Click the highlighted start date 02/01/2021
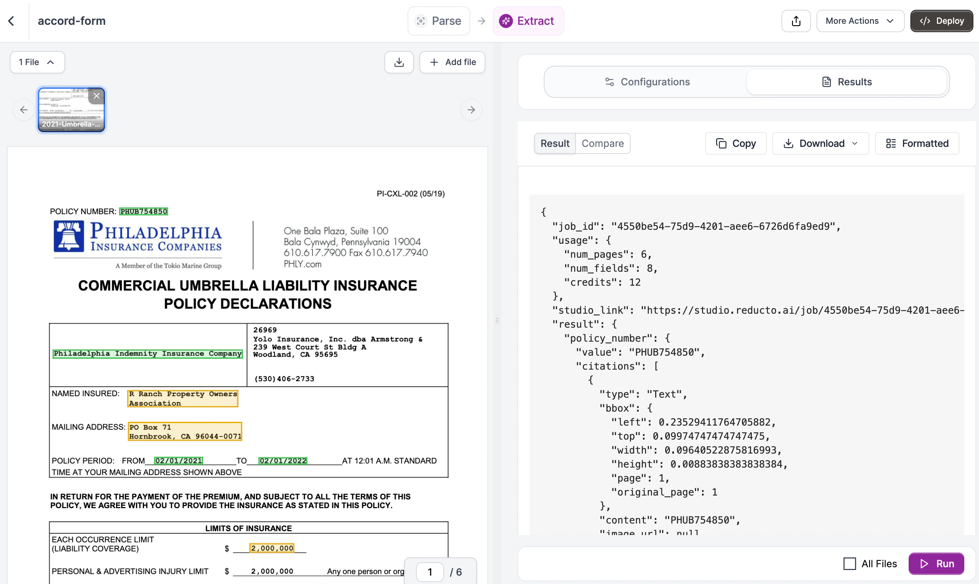The width and height of the screenshot is (979, 584). (179, 461)
